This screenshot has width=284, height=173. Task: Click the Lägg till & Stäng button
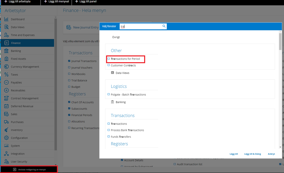click(252, 154)
